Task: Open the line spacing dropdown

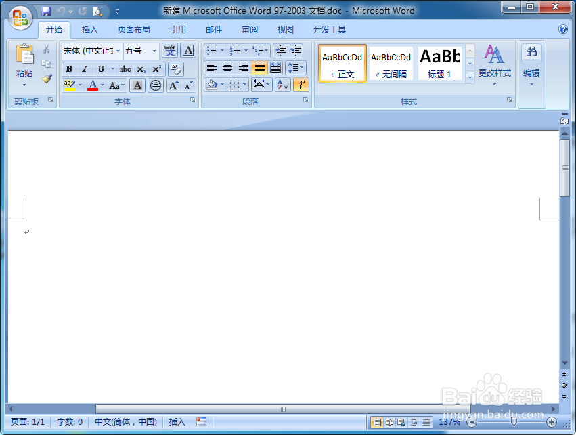Action: click(x=295, y=68)
